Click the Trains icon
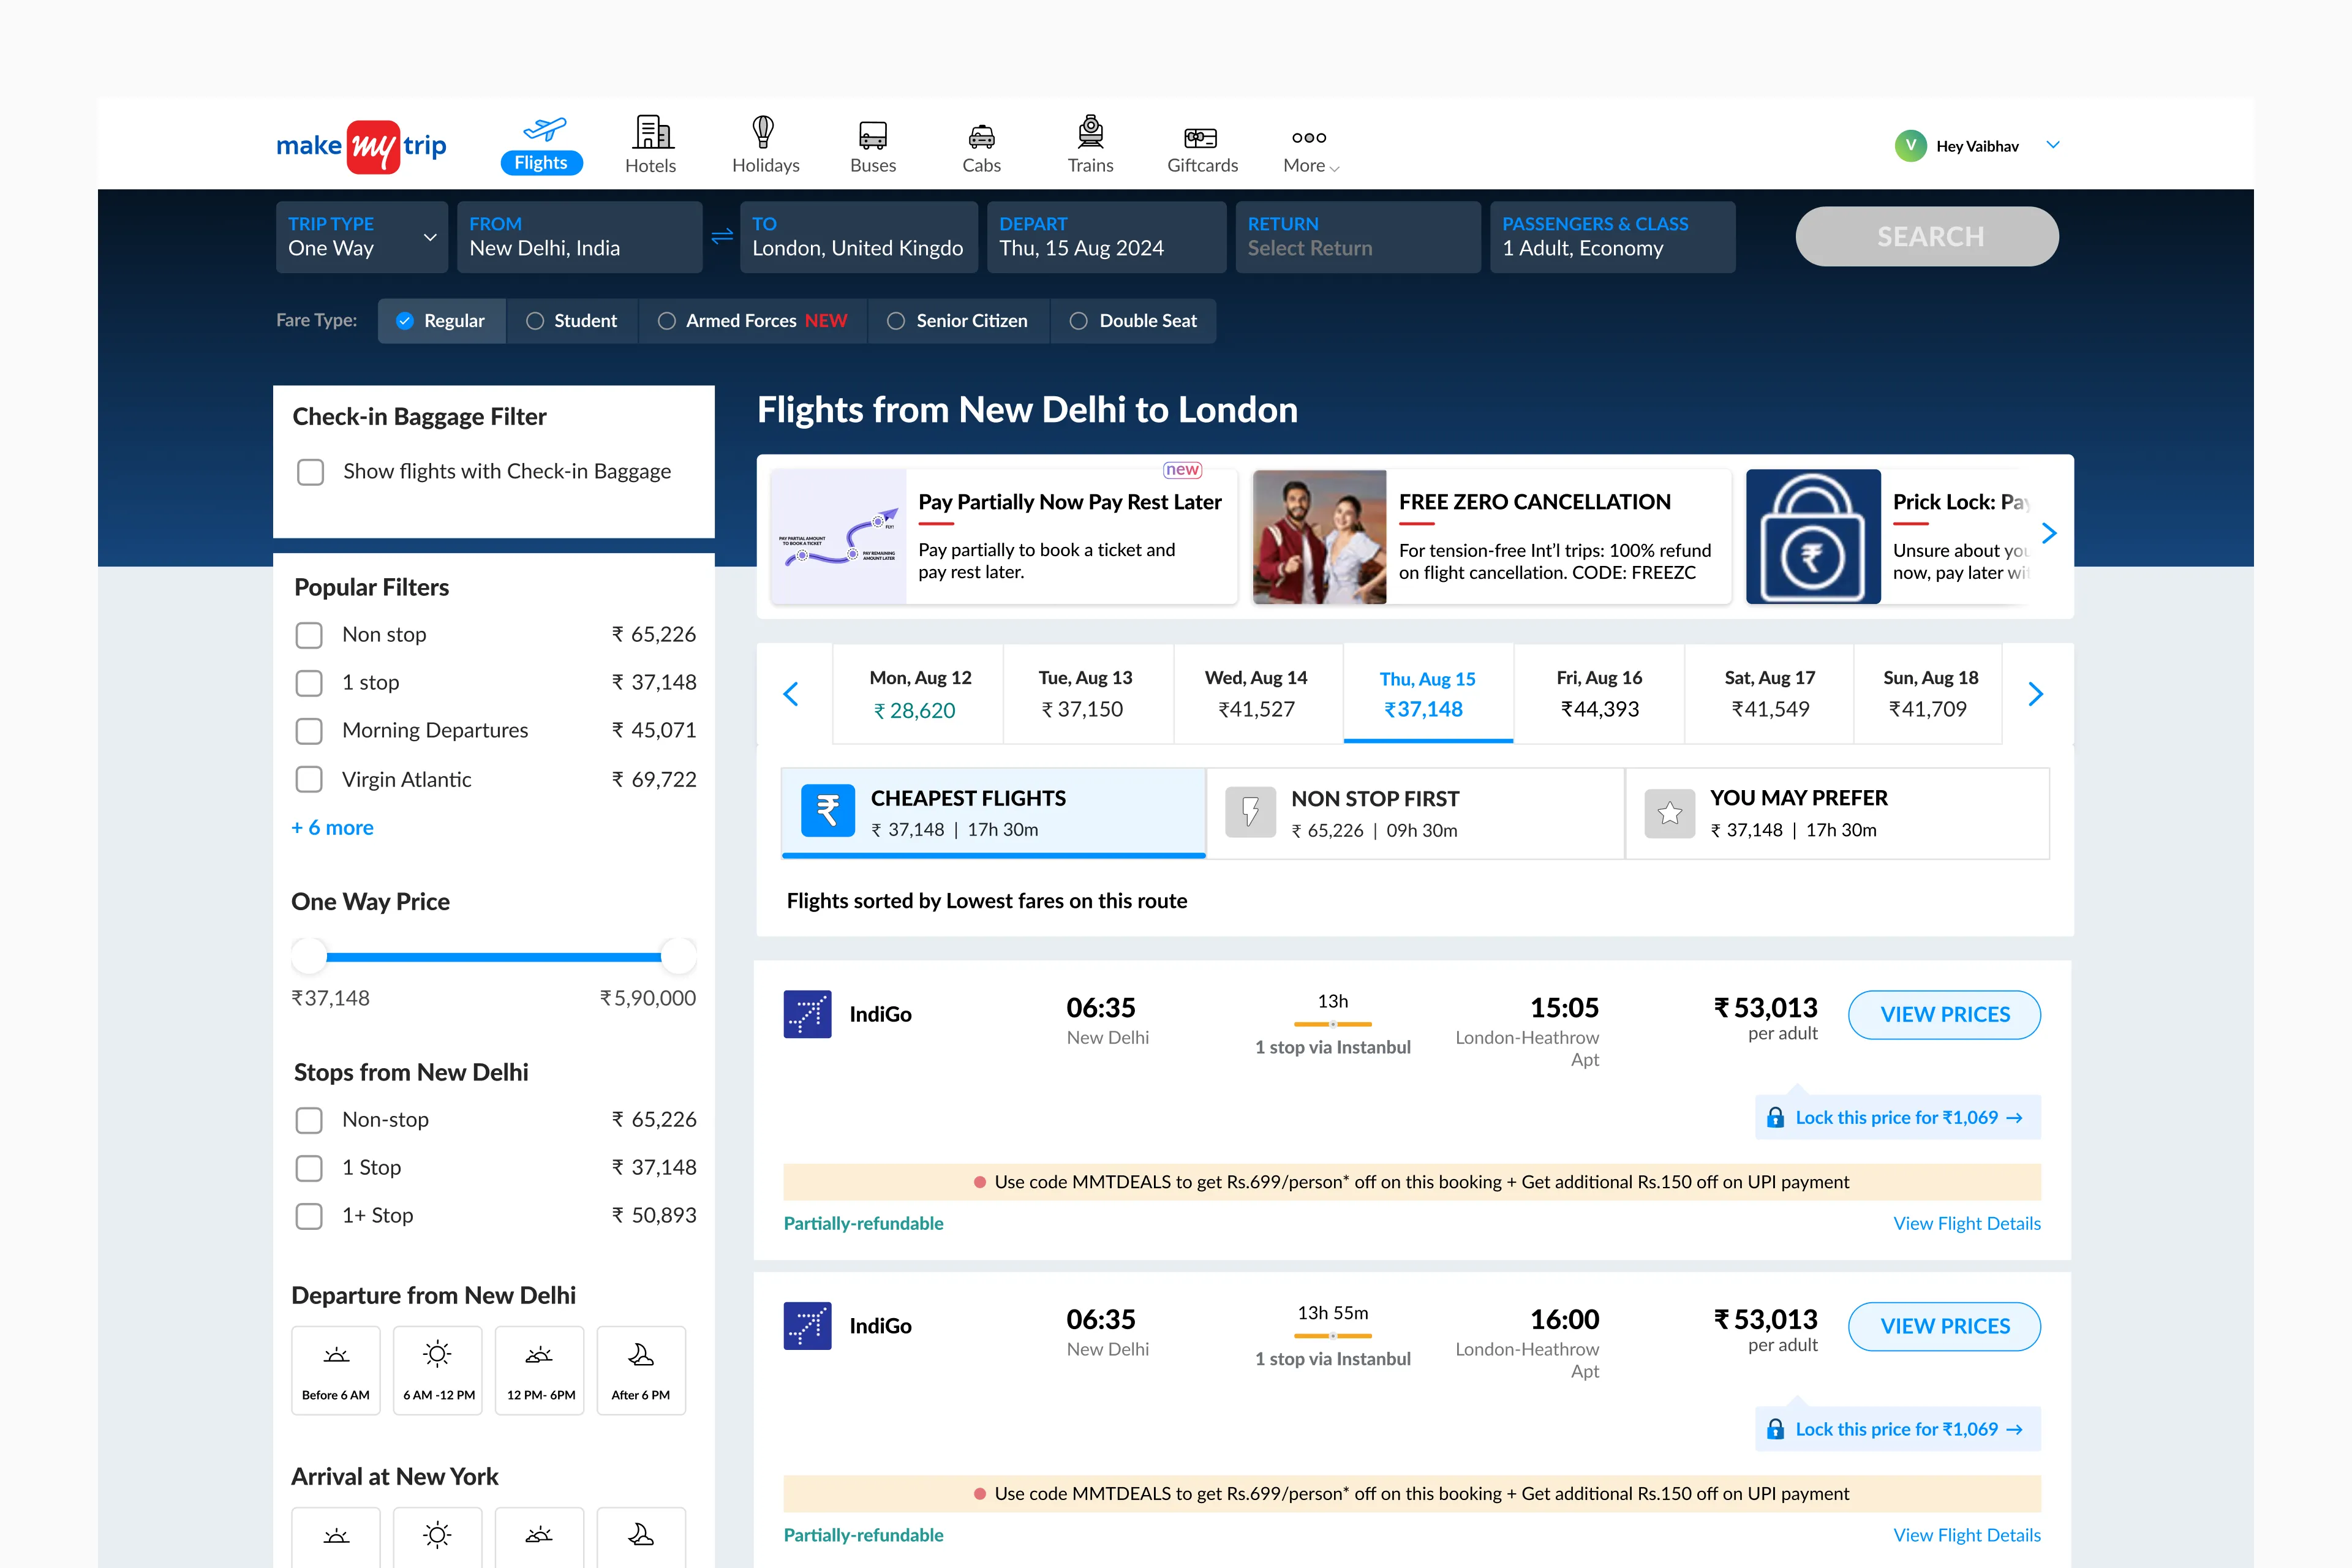The height and width of the screenshot is (1568, 2352). tap(1090, 132)
